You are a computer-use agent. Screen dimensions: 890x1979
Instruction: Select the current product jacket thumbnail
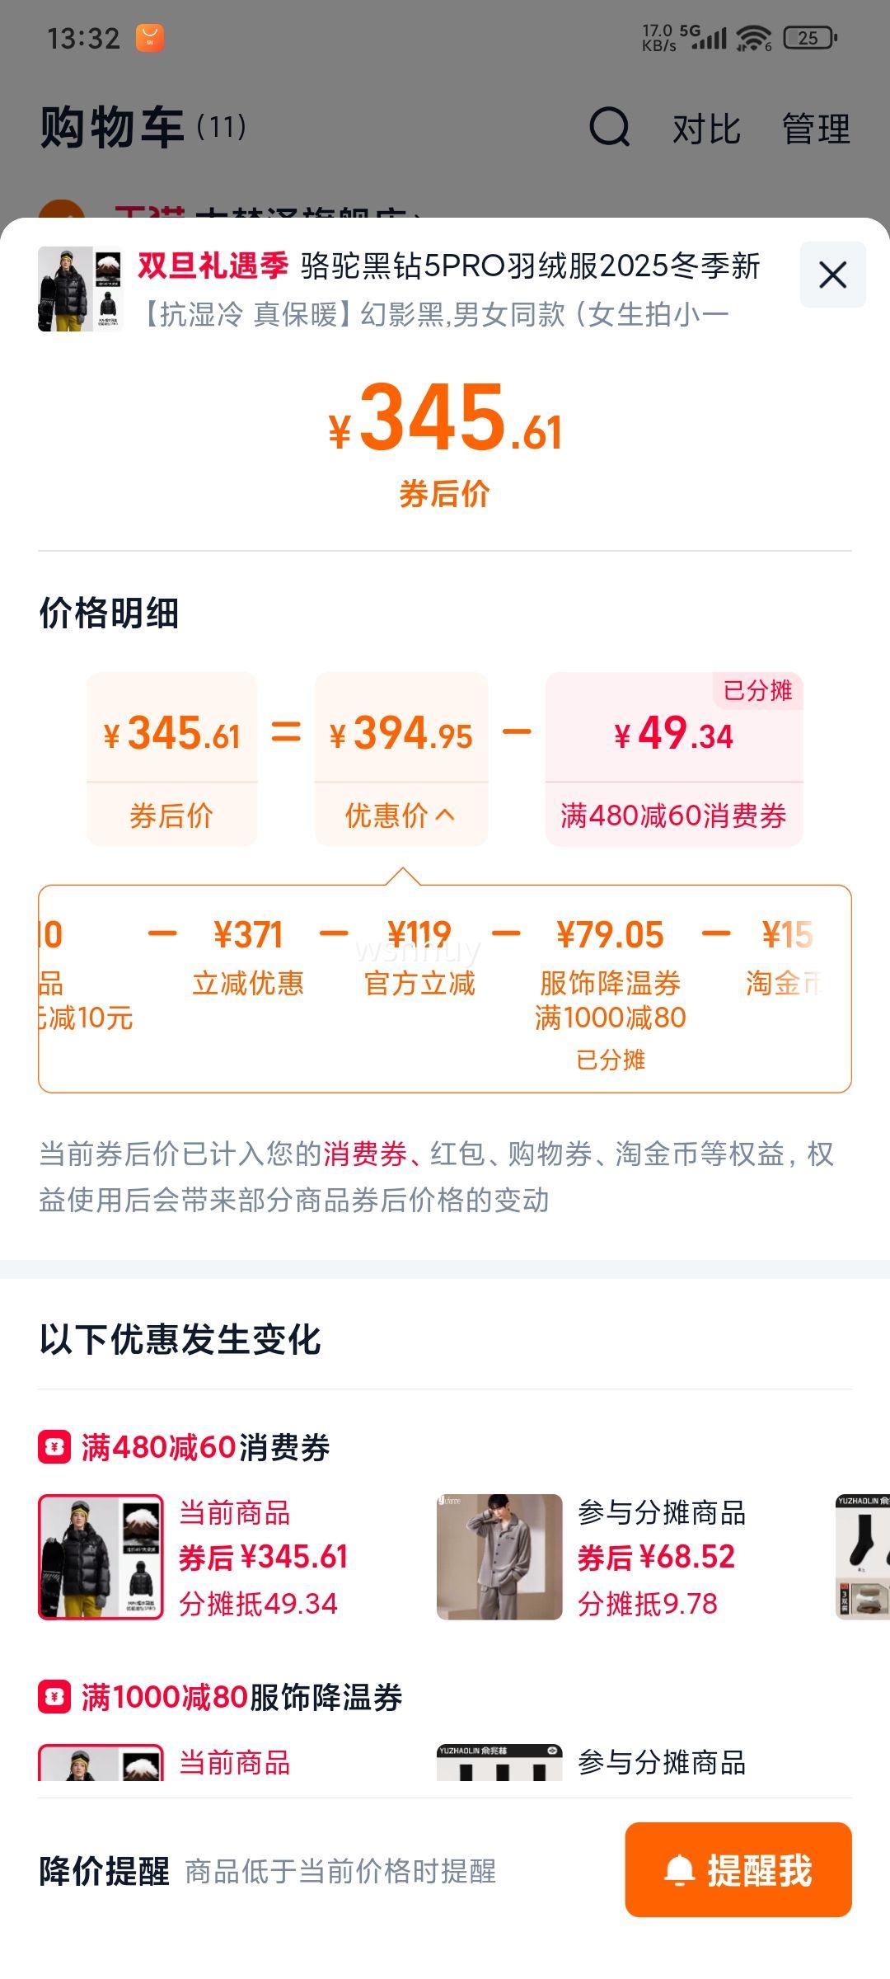[x=101, y=1557]
